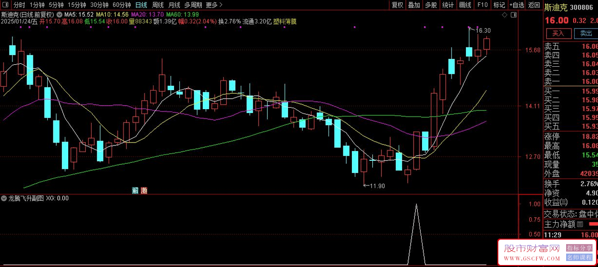598x267 pixels.
Task: Expand the 龙腾飞升副图 indicator dropdown
Action: coord(4,198)
